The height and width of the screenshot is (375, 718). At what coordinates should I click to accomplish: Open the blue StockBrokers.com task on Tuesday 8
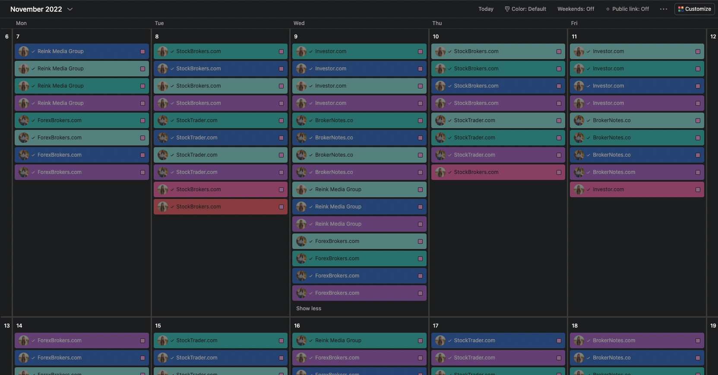coord(221,69)
